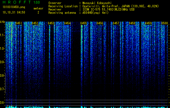Screen dimensions: 170x108
Task: Click the 1.1 kHz axis tick label
Action: (2, 35)
